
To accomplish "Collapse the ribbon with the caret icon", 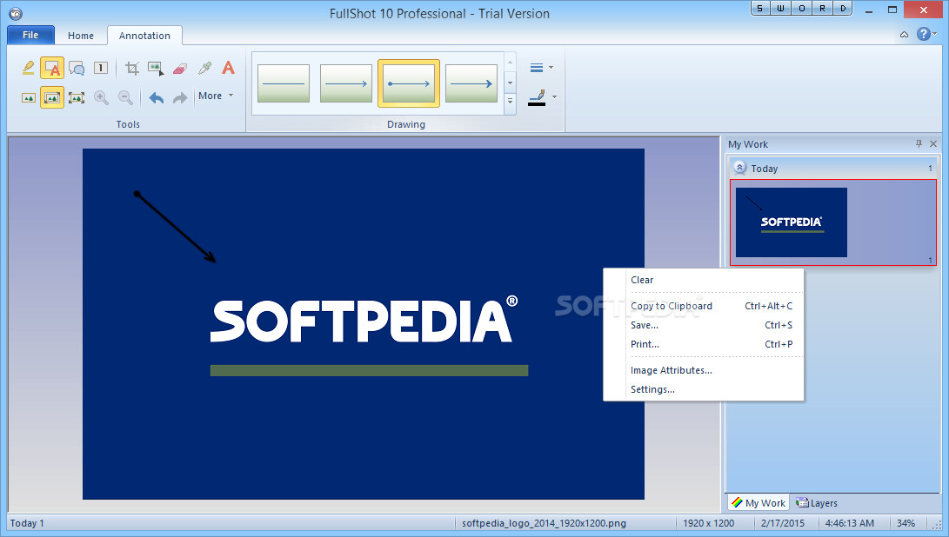I will (905, 35).
